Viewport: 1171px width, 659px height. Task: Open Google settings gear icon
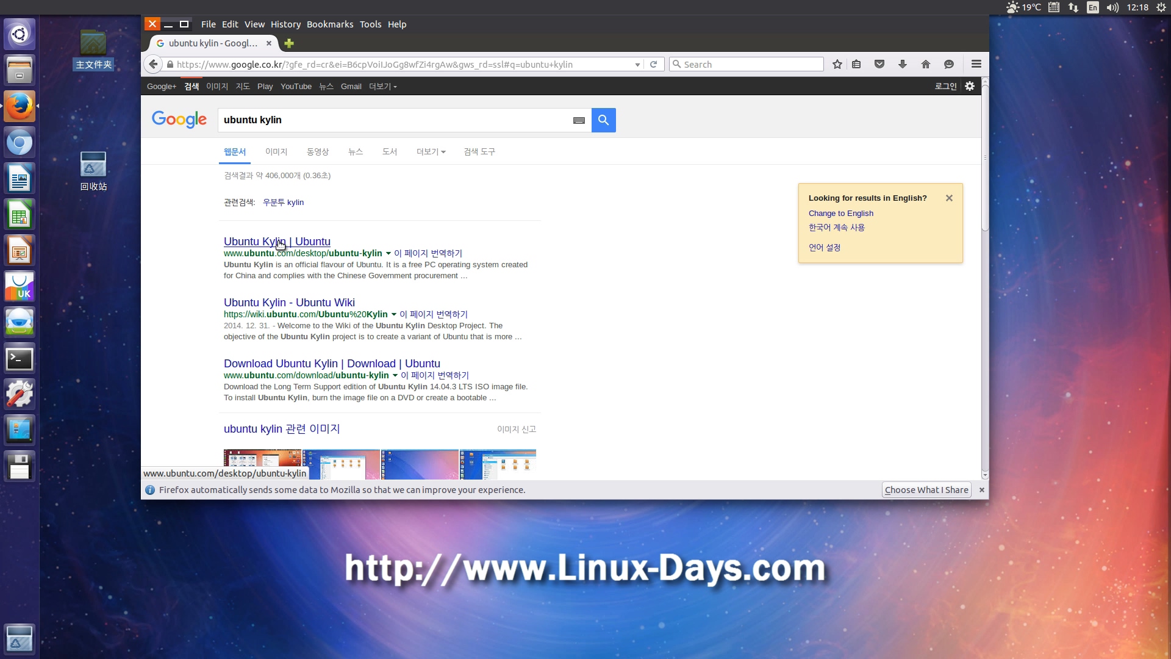pyautogui.click(x=970, y=86)
